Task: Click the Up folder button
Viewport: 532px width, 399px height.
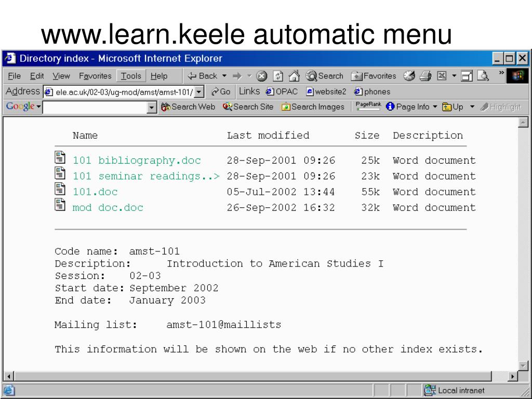Action: point(453,107)
